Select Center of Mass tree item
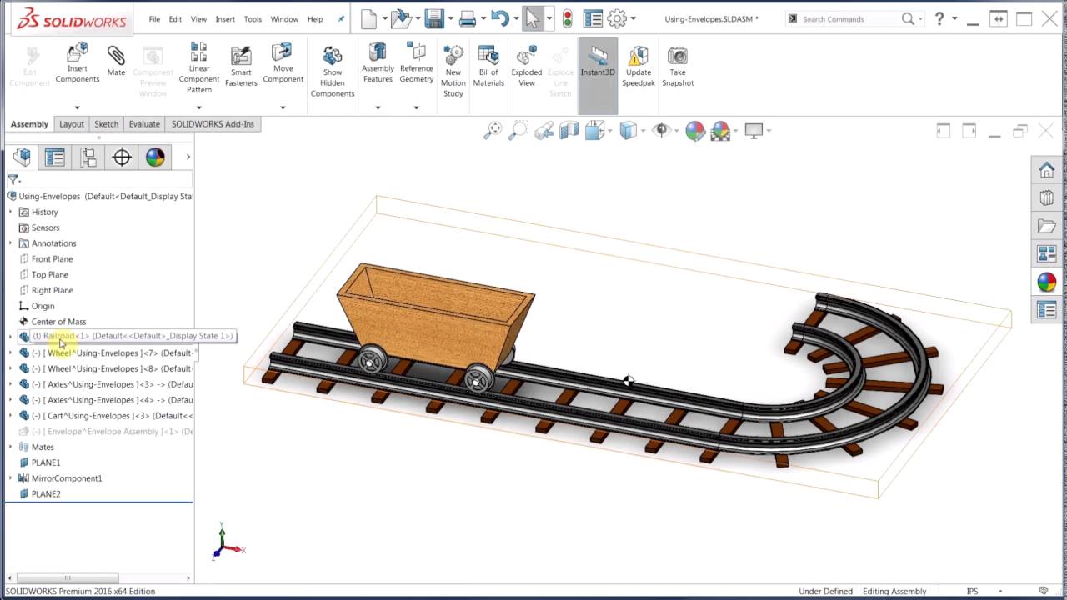Viewport: 1067px width, 600px height. [x=58, y=322]
